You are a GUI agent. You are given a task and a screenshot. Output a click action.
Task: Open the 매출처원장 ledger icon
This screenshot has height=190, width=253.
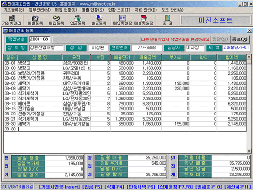point(144,20)
